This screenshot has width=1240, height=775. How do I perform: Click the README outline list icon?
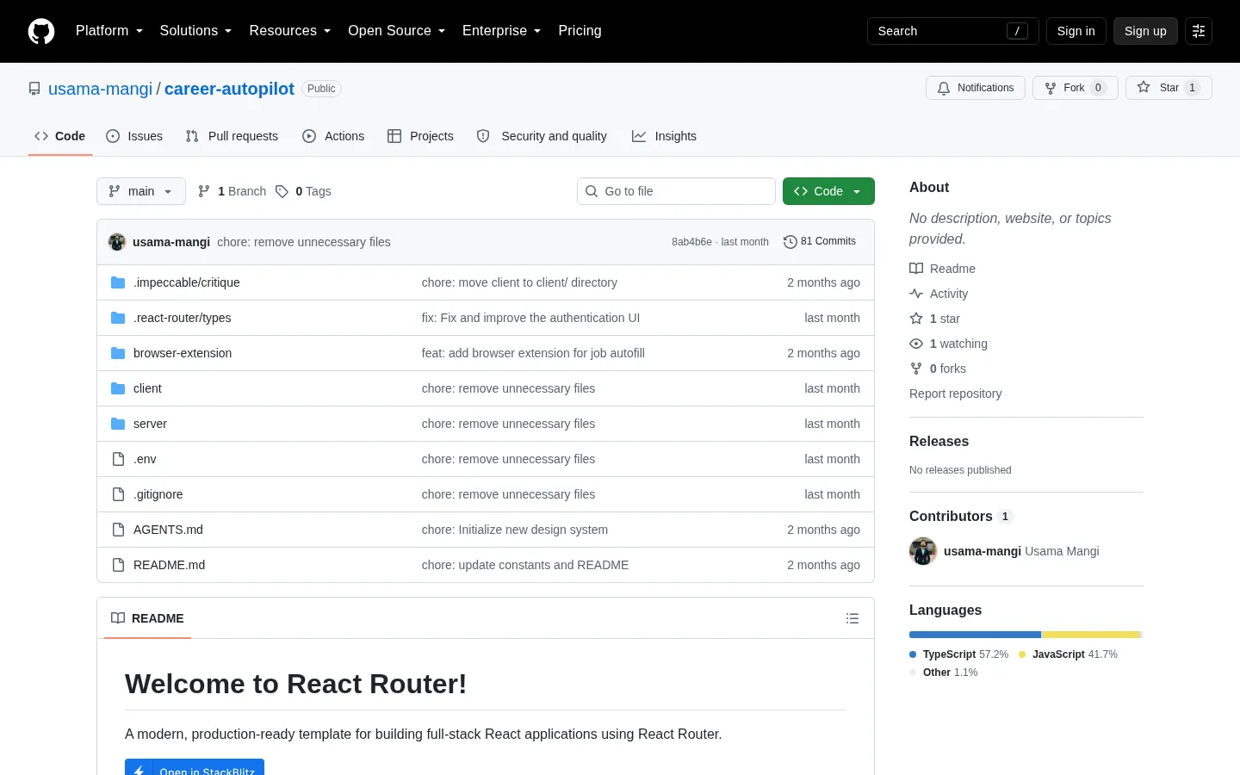852,618
